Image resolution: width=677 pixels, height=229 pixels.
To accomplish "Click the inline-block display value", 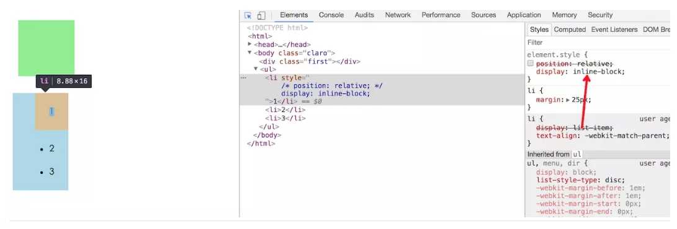I will 598,71.
